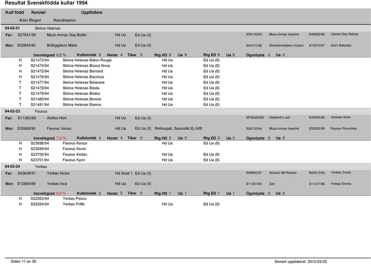371x264 pixels.
Task: Select kennel name 'Yerbas' in header row
Action: point(41,167)
